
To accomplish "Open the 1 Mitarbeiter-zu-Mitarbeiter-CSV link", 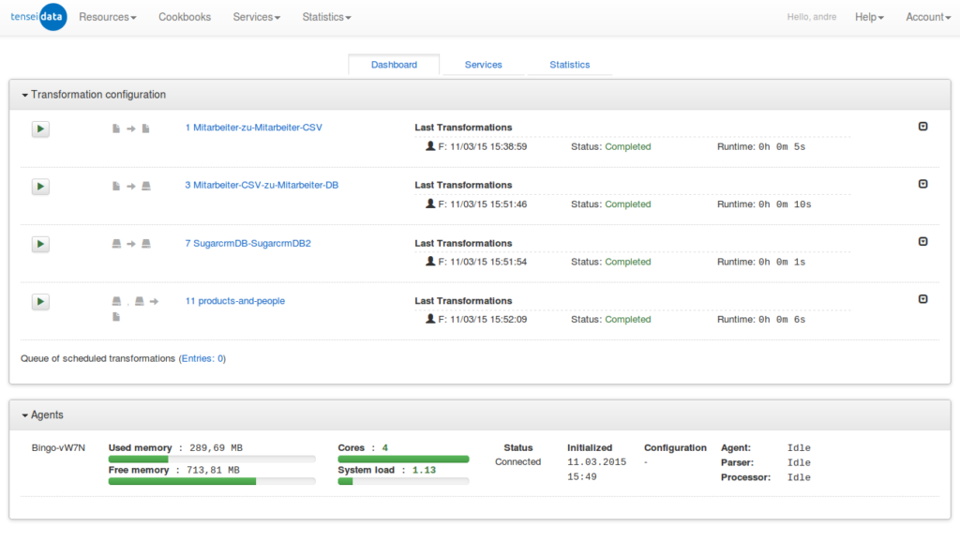I will (x=253, y=128).
